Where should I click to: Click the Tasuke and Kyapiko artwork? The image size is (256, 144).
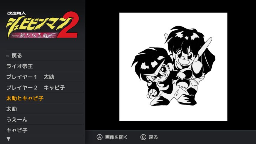(173, 67)
